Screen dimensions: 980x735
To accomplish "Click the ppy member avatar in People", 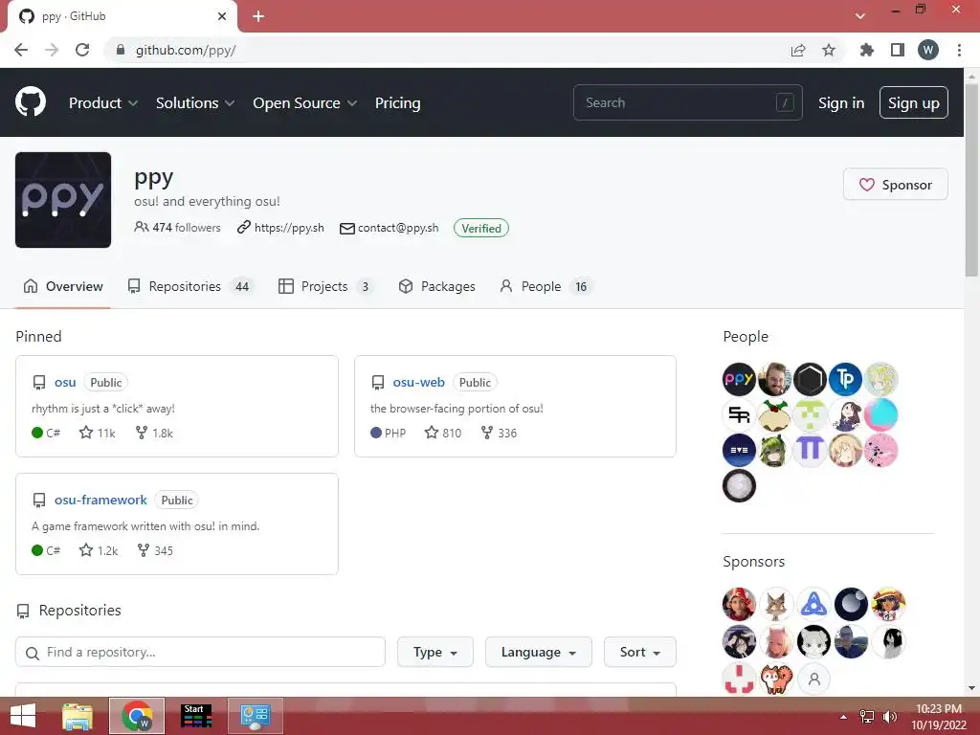I will [x=740, y=379].
